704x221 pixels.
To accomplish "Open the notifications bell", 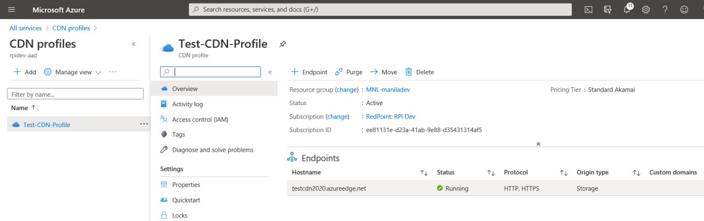I will [628, 9].
